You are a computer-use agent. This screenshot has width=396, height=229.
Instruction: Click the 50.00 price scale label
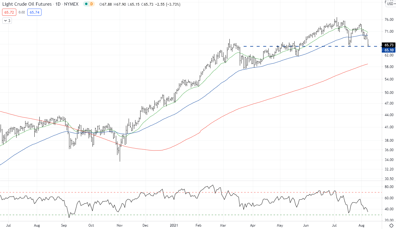[x=389, y=93]
